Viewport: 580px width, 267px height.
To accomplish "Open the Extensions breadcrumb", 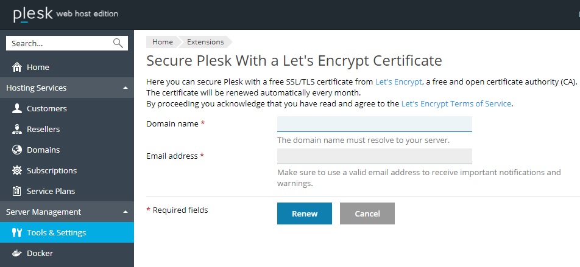I will click(x=205, y=42).
